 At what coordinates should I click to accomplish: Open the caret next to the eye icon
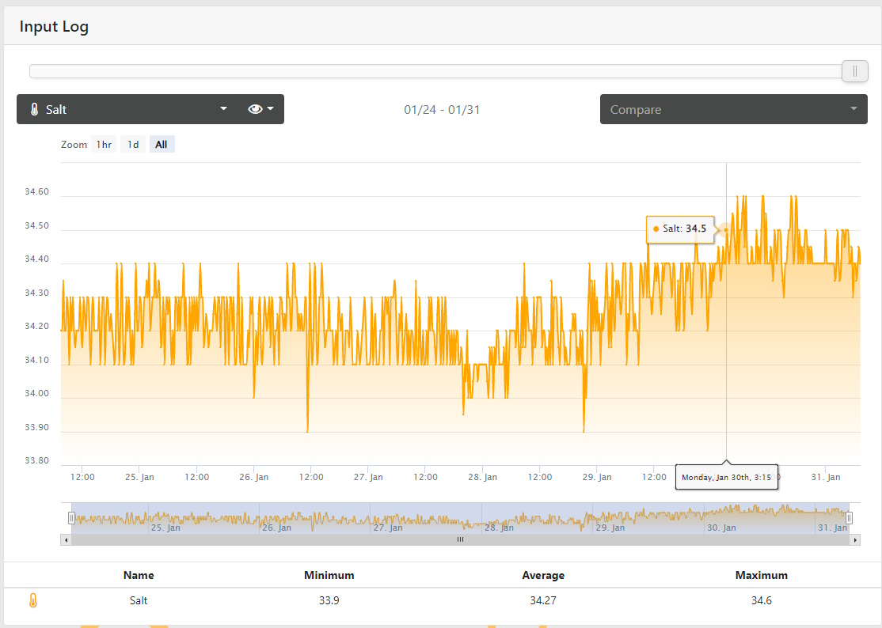click(x=271, y=109)
